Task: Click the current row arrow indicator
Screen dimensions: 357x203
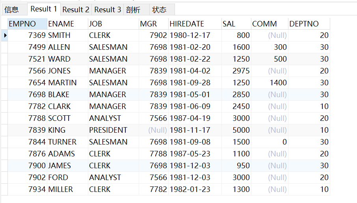Action: coord(5,36)
